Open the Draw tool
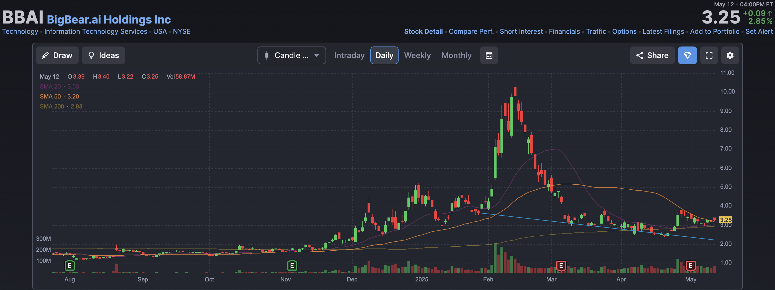775x290 pixels. 57,55
